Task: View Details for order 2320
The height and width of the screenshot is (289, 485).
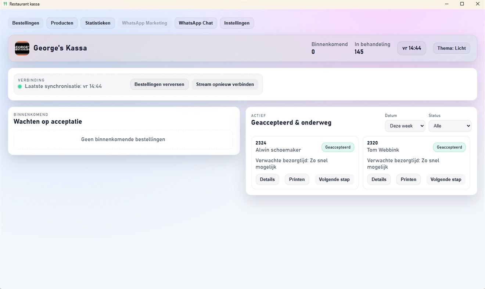Action: (379, 179)
